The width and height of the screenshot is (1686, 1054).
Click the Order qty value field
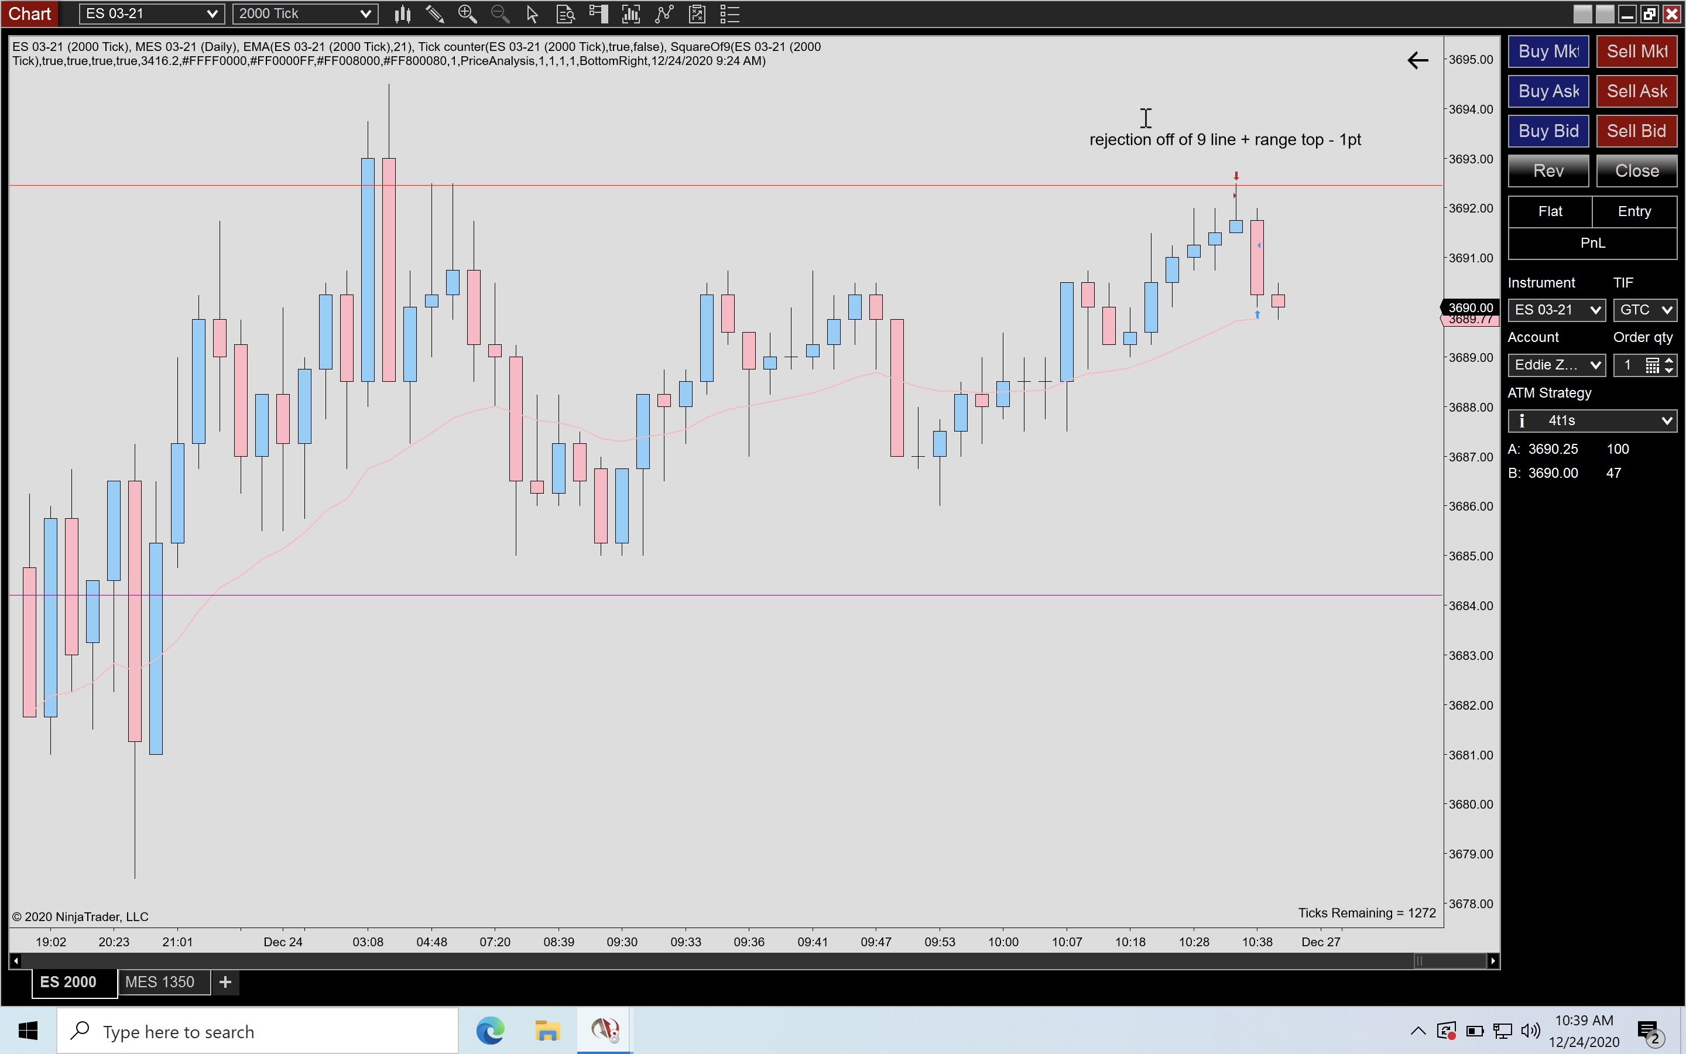(1629, 365)
